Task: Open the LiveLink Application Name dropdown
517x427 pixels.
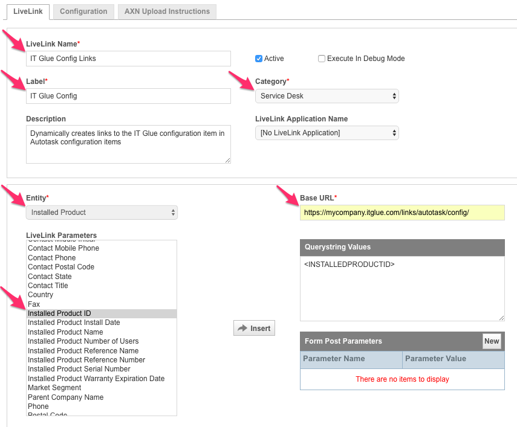Action: click(x=327, y=132)
